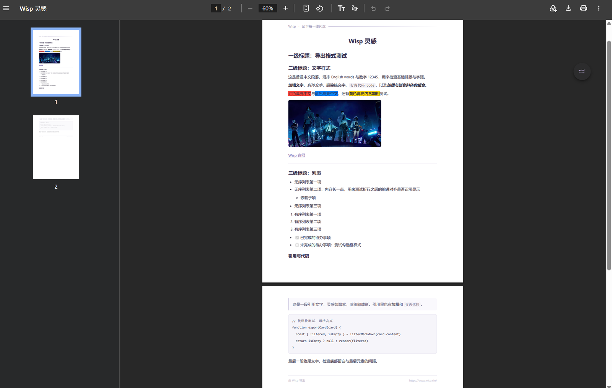Click heading 引用与代码
612x388 pixels.
[299, 256]
